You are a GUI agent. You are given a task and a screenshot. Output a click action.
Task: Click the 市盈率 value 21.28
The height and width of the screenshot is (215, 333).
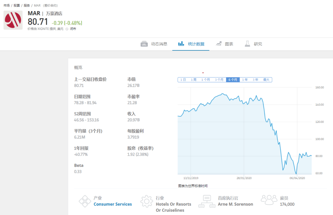132,103
